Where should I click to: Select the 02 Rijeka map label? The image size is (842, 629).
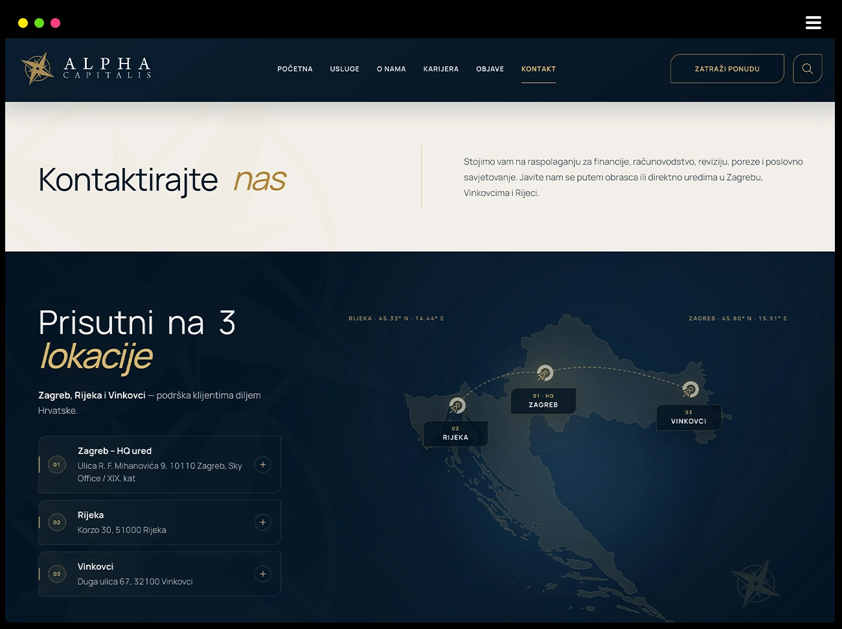click(x=455, y=433)
